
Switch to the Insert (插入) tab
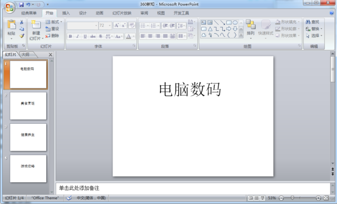tap(66, 13)
